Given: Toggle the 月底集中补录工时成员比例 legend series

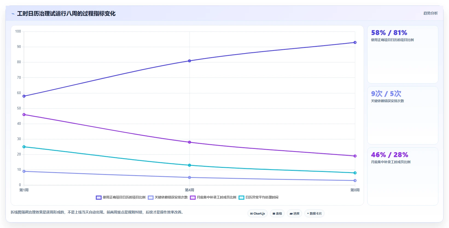Looking at the screenshot, I should point(213,197).
